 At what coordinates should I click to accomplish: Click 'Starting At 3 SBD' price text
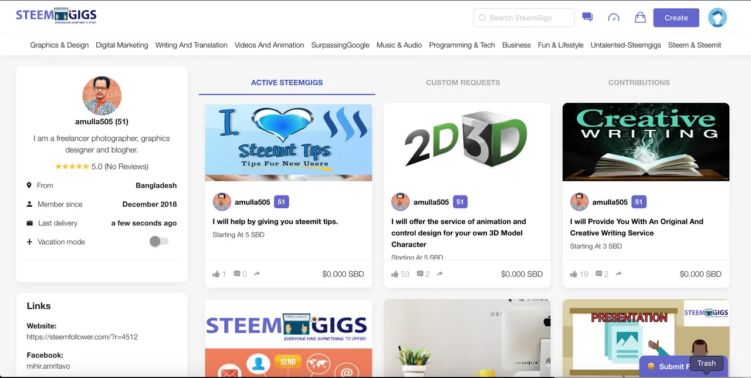tap(596, 246)
